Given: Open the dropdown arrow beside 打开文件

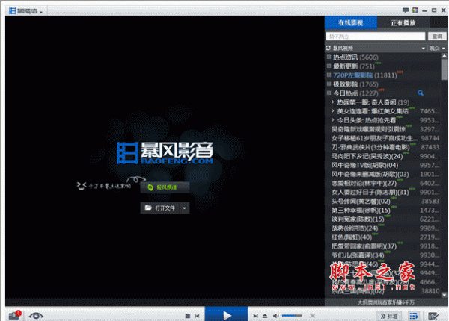Looking at the screenshot, I should click(x=184, y=208).
